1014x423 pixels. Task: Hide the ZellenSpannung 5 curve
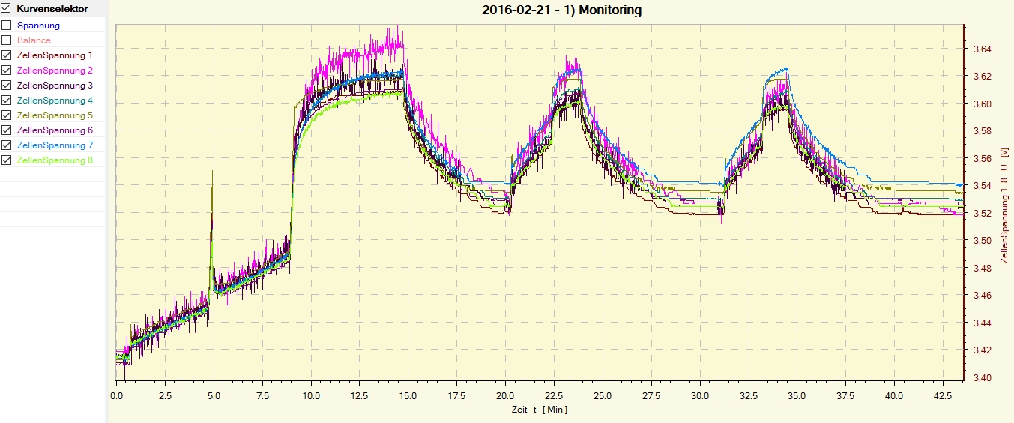(7, 115)
